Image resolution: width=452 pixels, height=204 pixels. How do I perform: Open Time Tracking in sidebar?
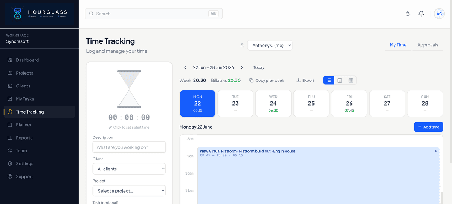coord(39,112)
